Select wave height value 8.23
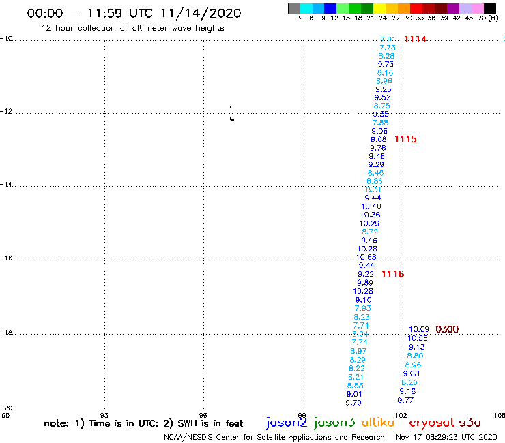 (362, 317)
